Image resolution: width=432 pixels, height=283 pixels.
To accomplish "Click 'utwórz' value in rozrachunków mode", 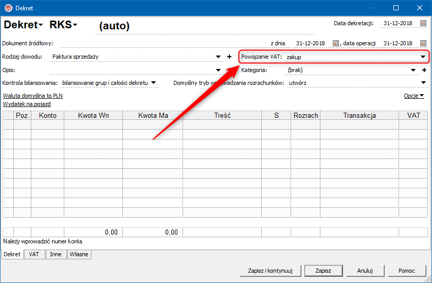I will (x=298, y=83).
